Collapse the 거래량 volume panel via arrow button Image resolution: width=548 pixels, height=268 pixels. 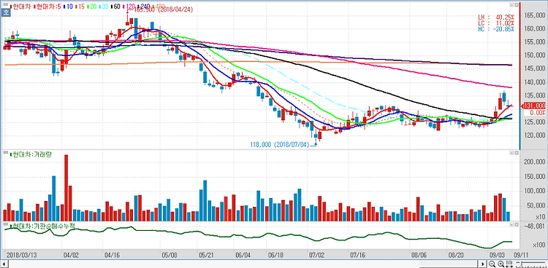click(x=511, y=153)
